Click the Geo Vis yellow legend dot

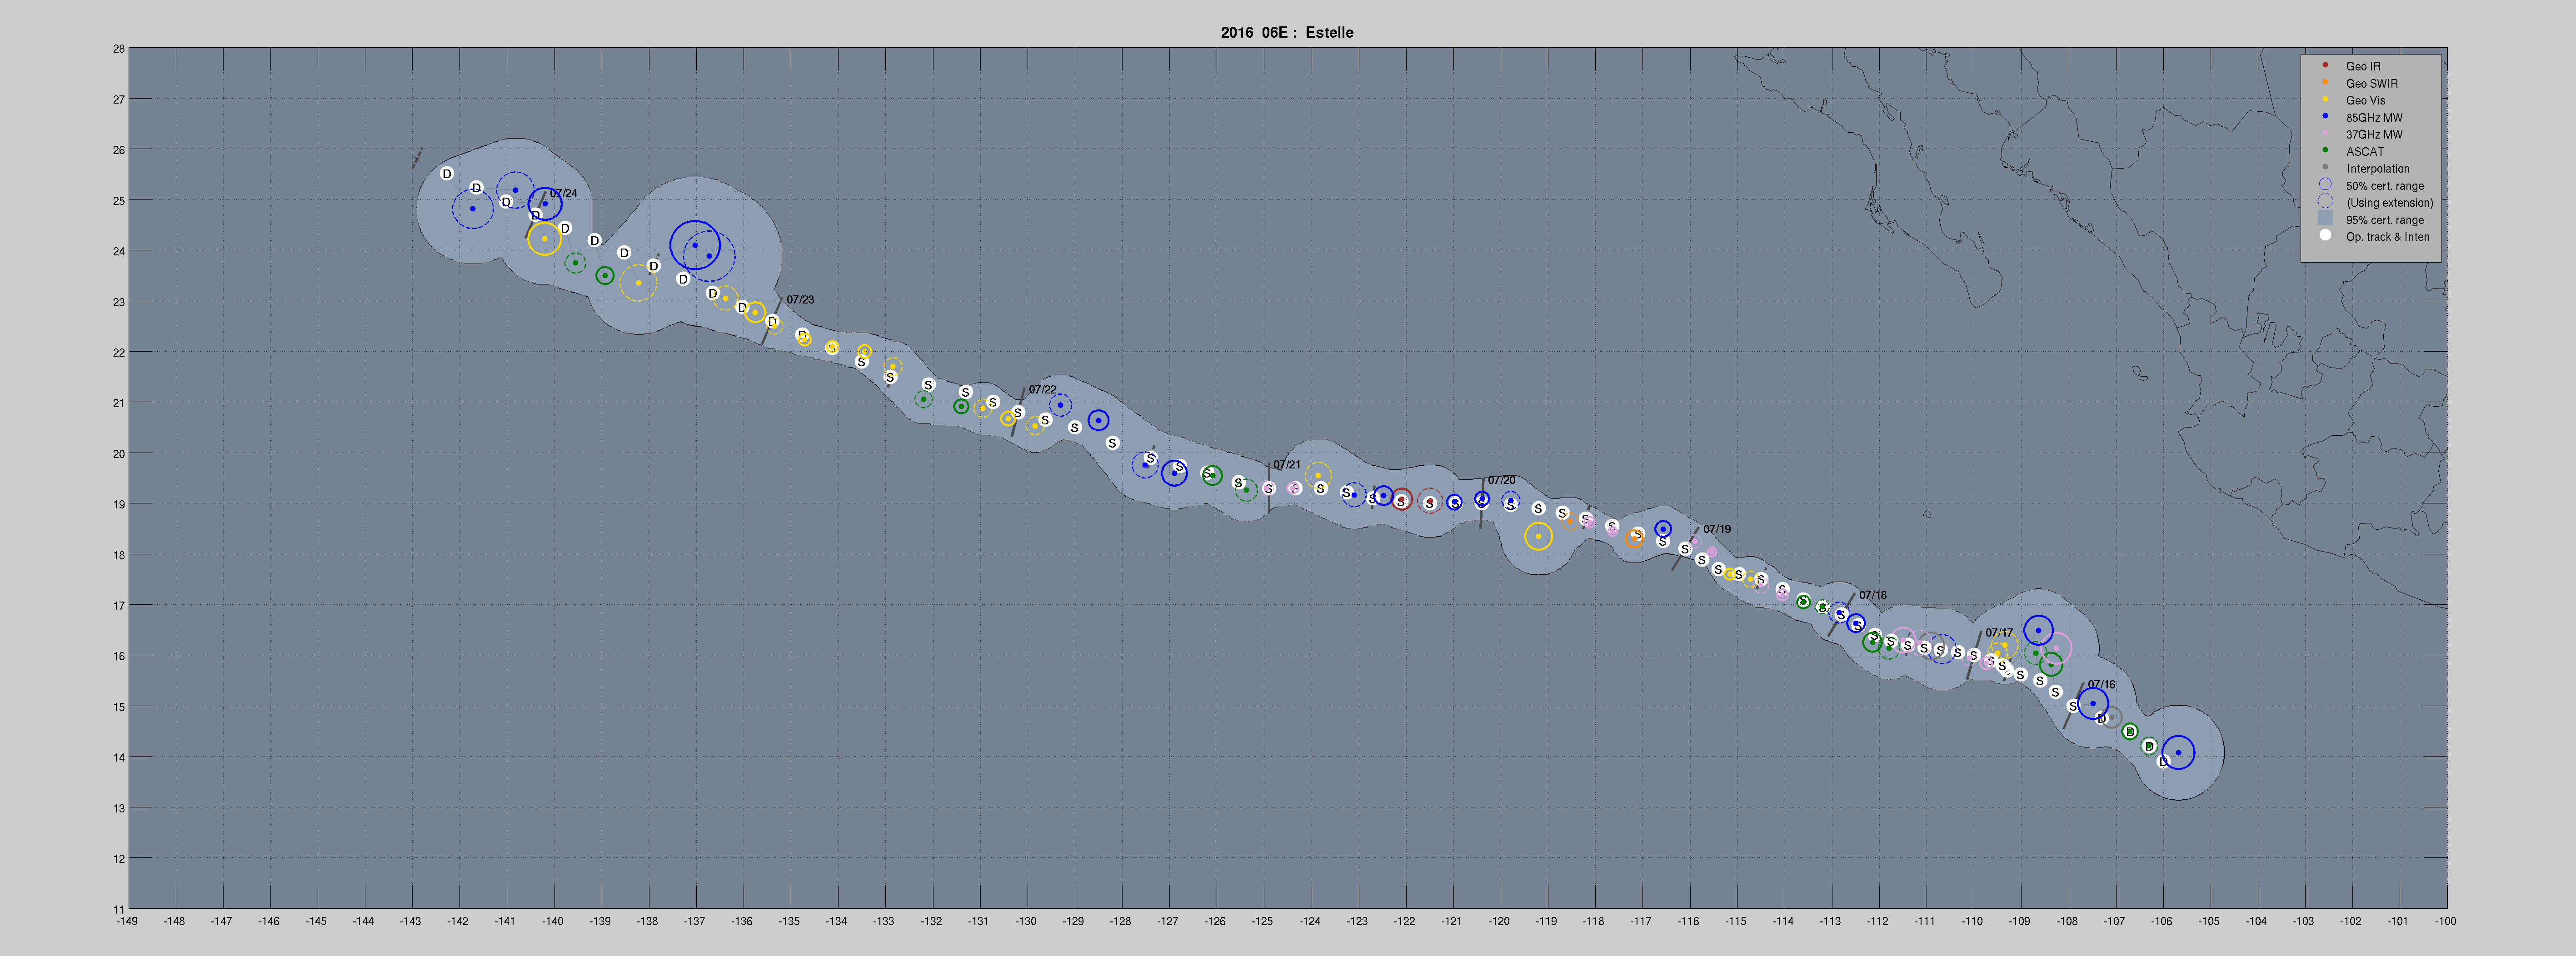(x=2325, y=100)
